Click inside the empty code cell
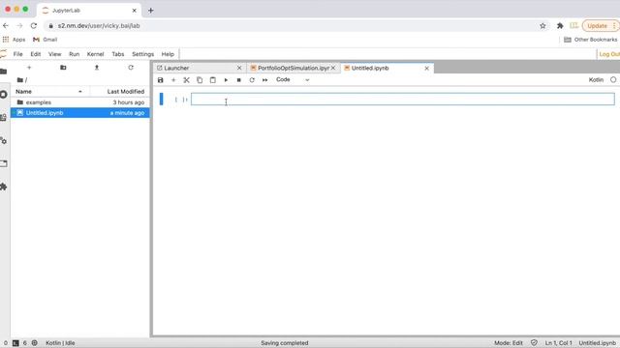 [x=403, y=99]
